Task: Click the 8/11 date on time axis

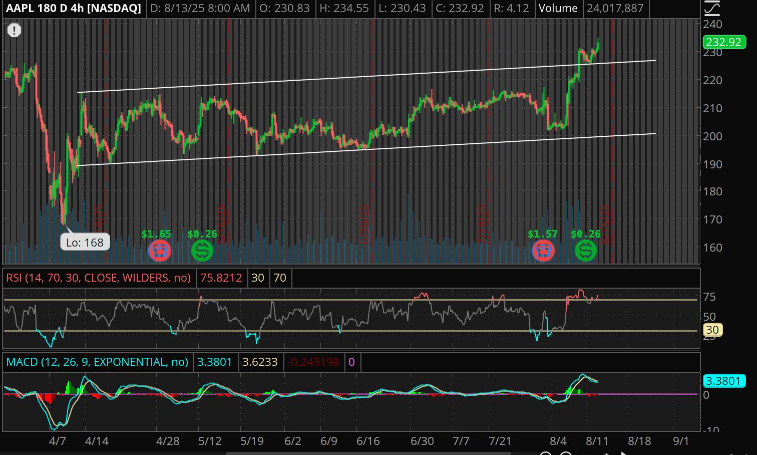Action: (x=597, y=441)
